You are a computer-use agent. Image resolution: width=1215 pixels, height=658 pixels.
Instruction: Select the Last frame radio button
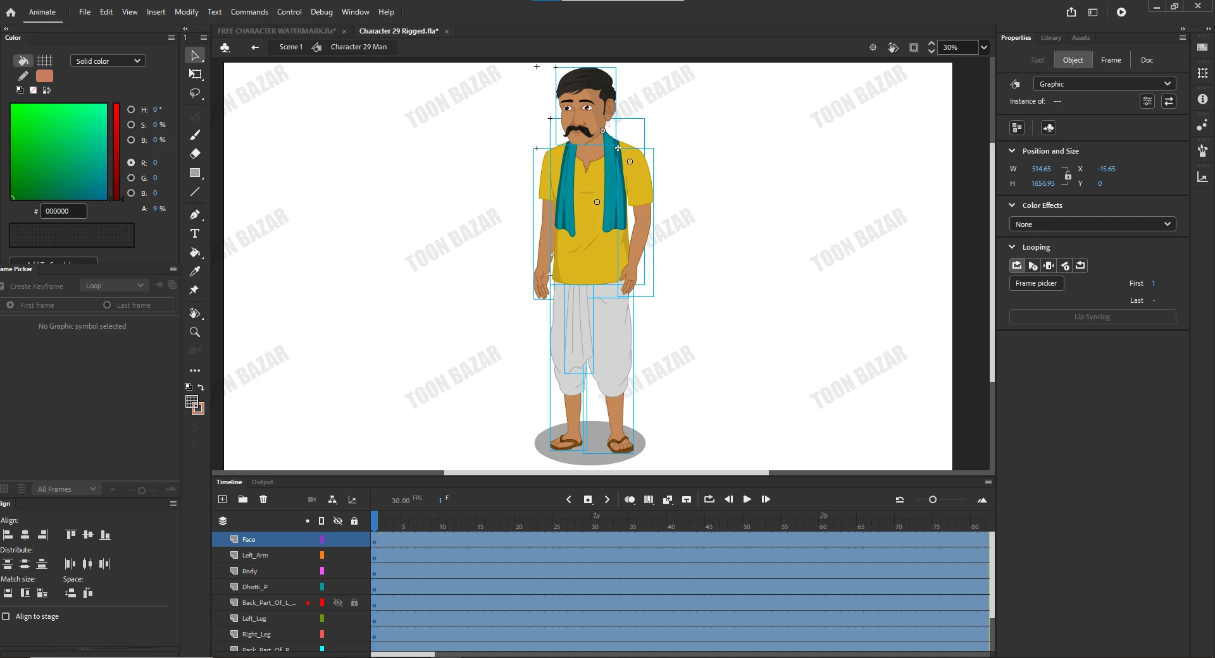point(107,305)
